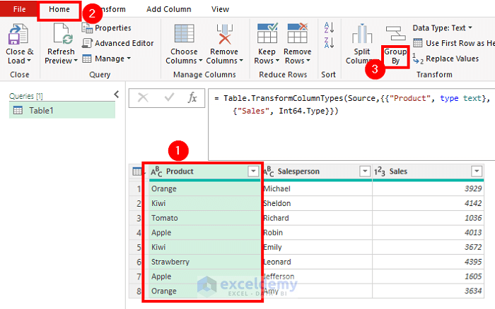495x309 pixels.
Task: Click the sales value 3672
Action: pos(428,247)
